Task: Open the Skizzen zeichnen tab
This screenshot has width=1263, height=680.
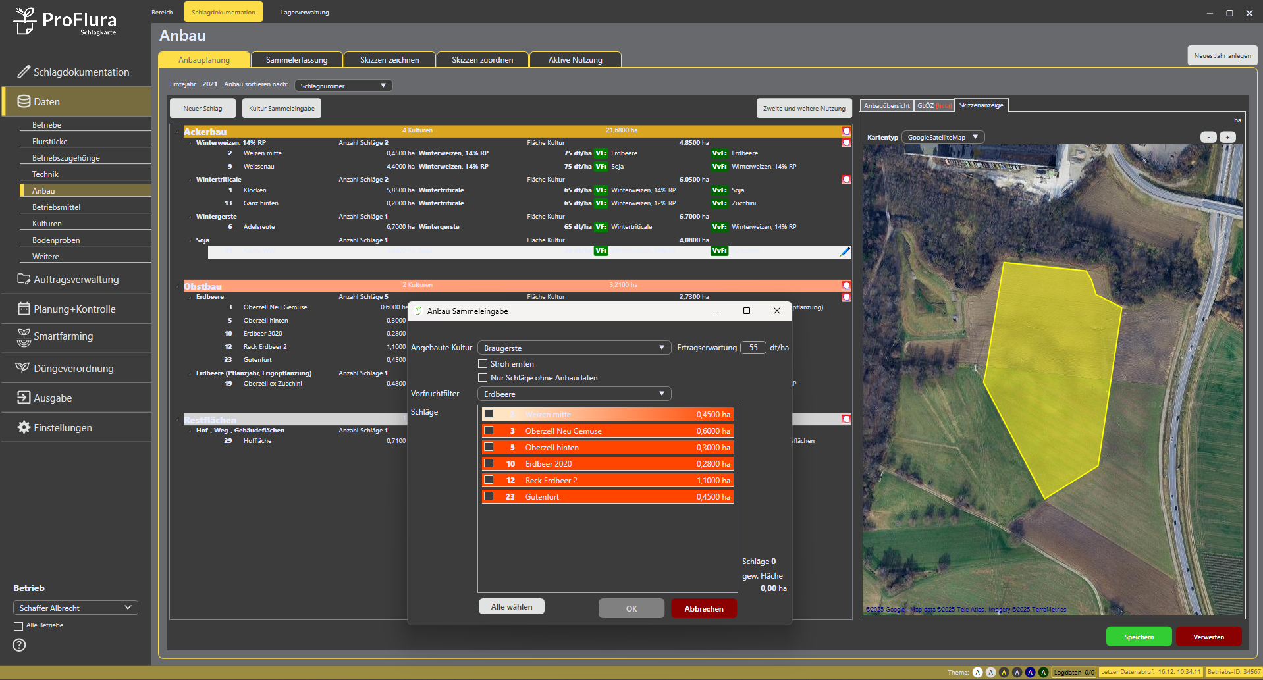Action: coord(389,60)
